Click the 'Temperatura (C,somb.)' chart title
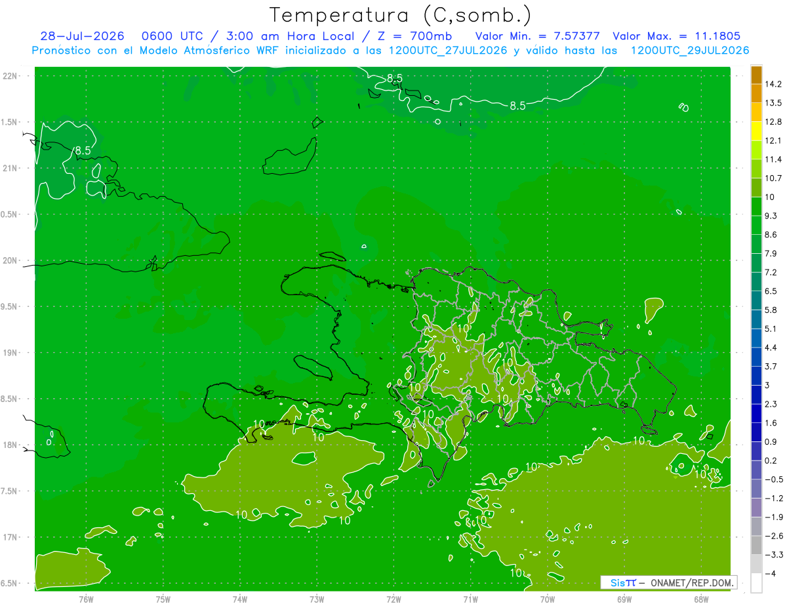The width and height of the screenshot is (787, 608). coord(400,15)
